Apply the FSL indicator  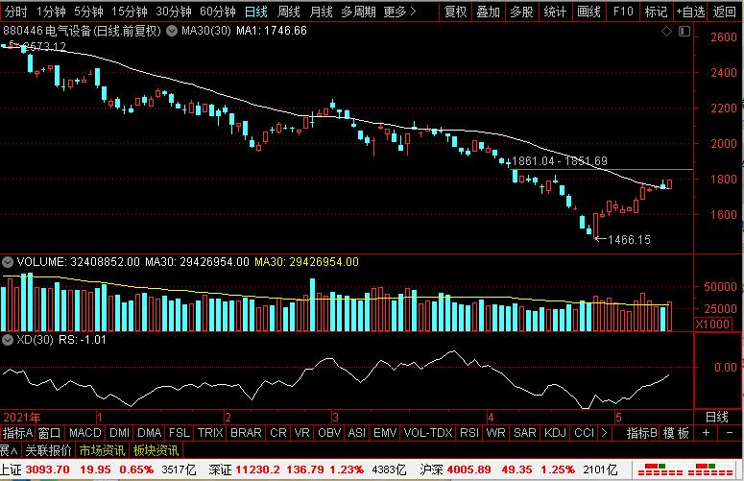coord(180,433)
